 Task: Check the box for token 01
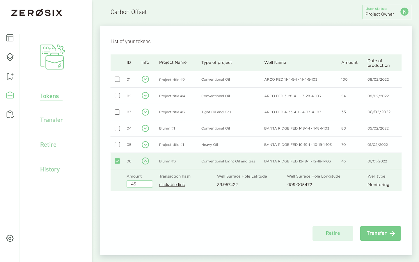[117, 79]
